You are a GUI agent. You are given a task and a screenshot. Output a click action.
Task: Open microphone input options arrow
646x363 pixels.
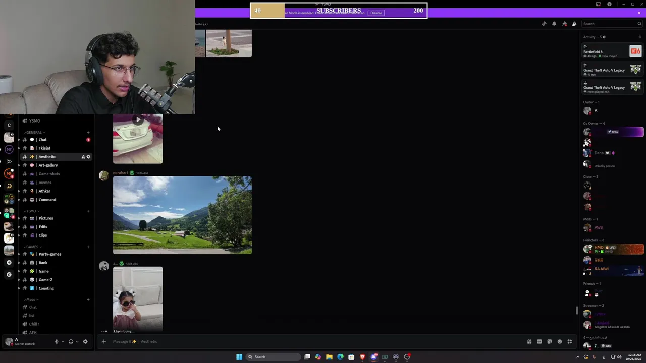[x=63, y=341]
